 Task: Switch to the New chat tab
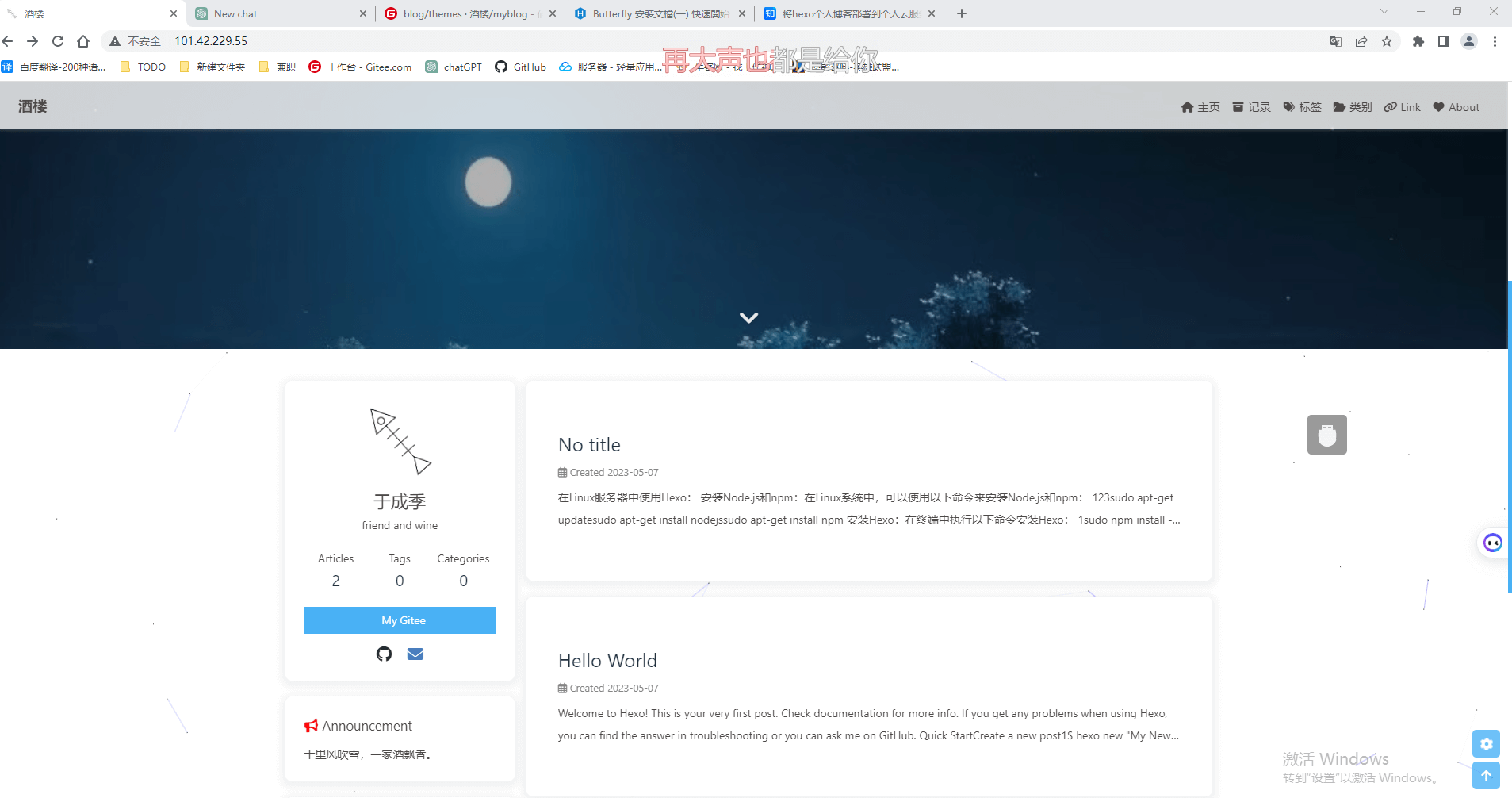tap(281, 13)
